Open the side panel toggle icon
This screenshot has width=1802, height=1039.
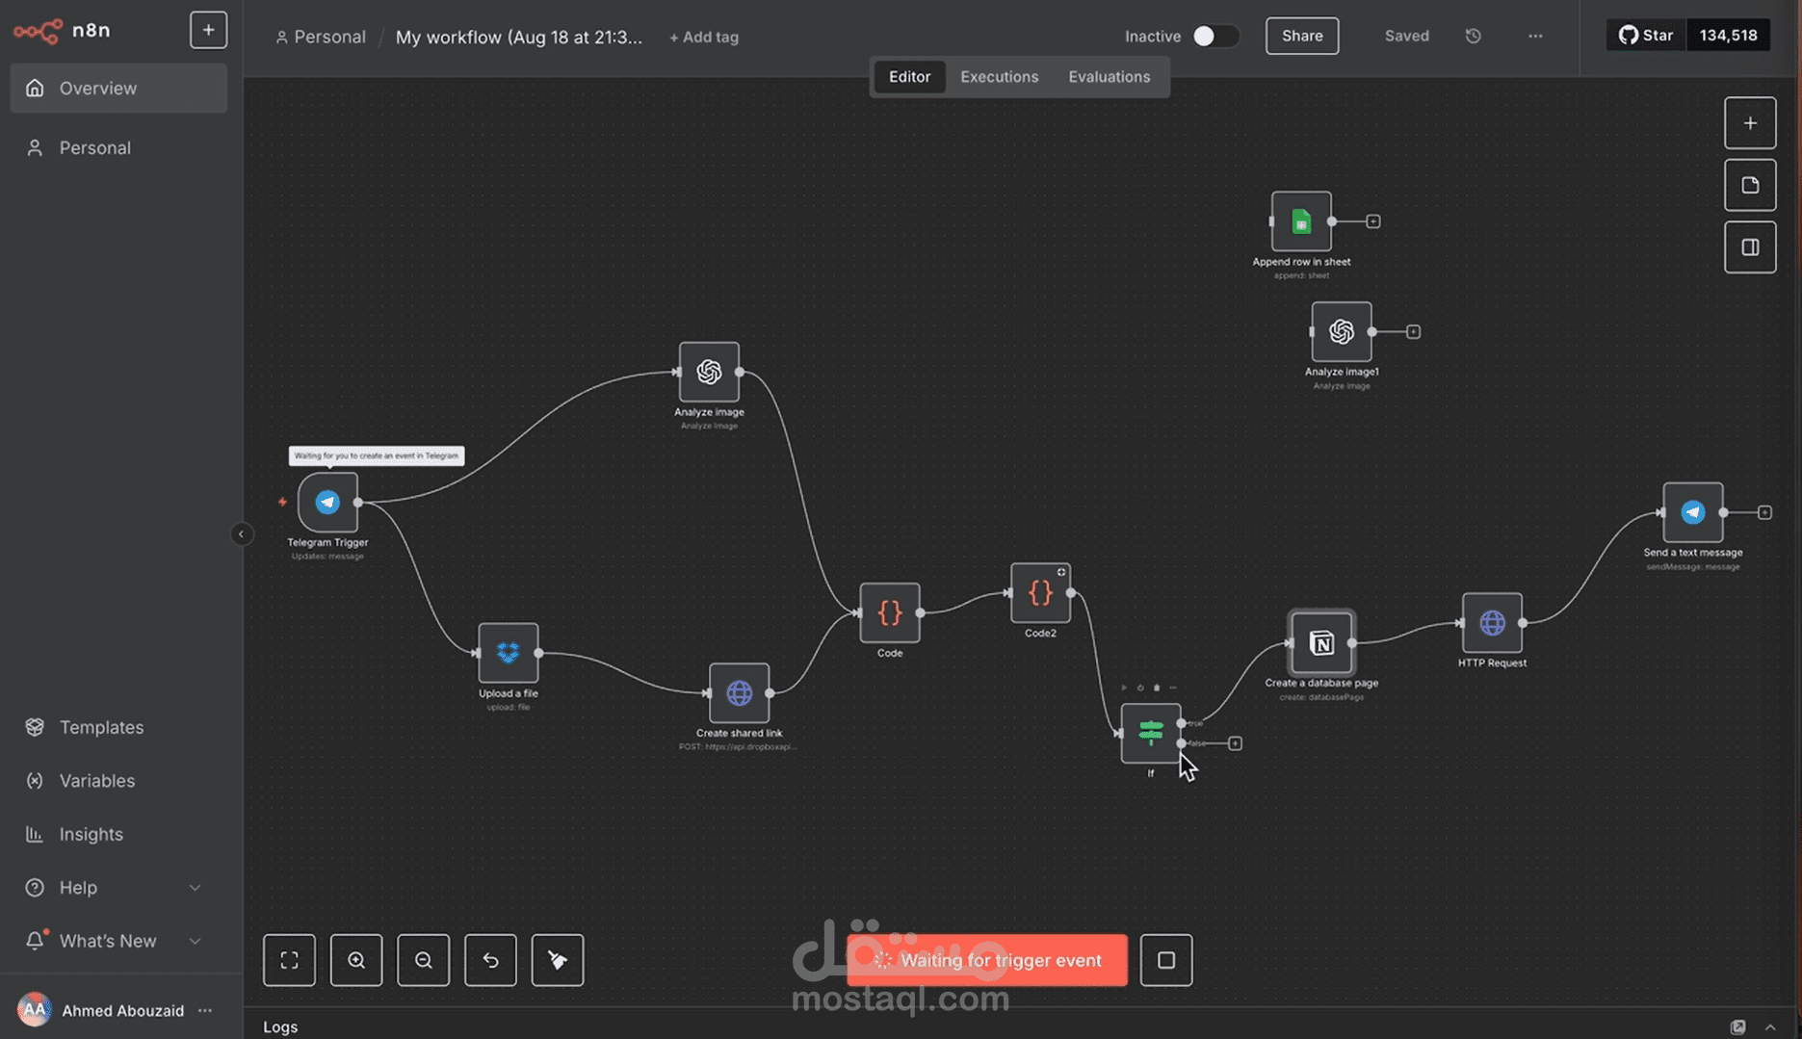(1750, 247)
